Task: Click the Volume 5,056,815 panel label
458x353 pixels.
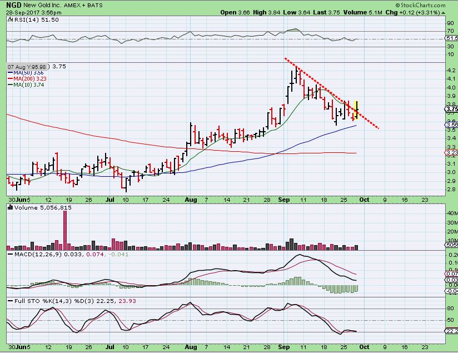Action: [43, 208]
